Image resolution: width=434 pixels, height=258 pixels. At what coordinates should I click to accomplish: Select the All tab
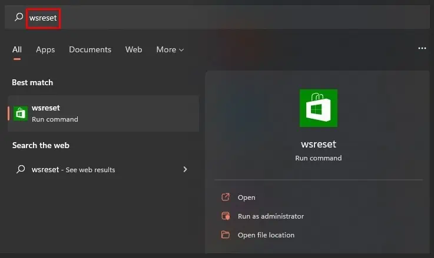pos(17,50)
